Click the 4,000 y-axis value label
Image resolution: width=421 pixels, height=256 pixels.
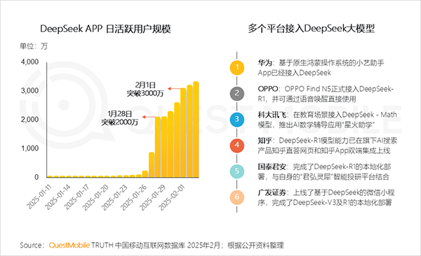(x=29, y=62)
